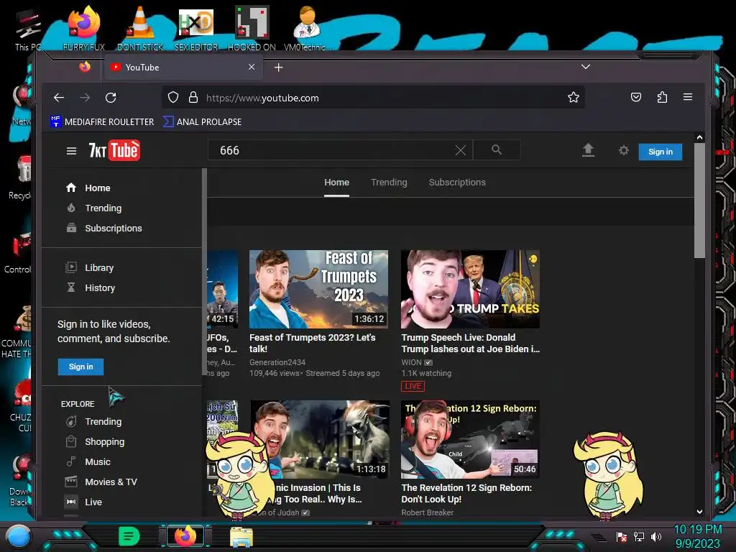This screenshot has width=736, height=552.
Task: Open the Firefox extensions puzzle icon
Action: tap(662, 97)
